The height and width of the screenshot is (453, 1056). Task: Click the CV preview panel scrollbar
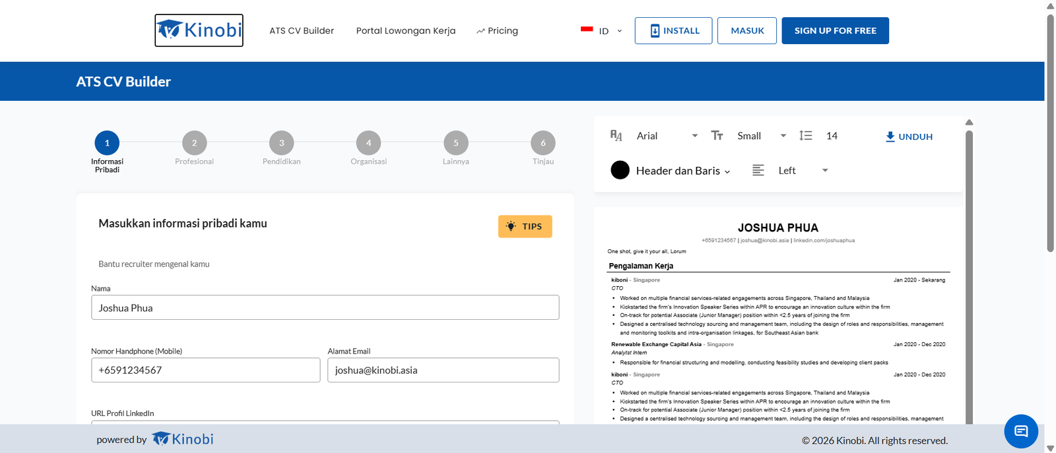(969, 277)
